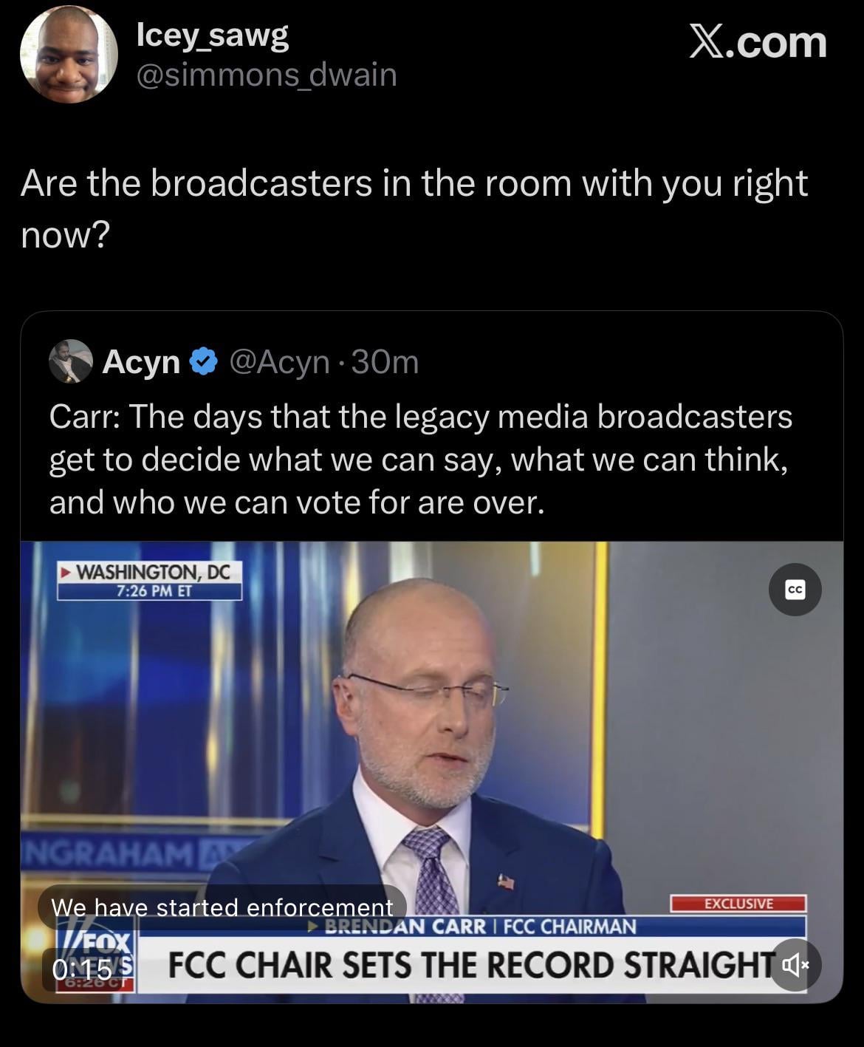Toggle closed captions with the CC button

coord(795,589)
